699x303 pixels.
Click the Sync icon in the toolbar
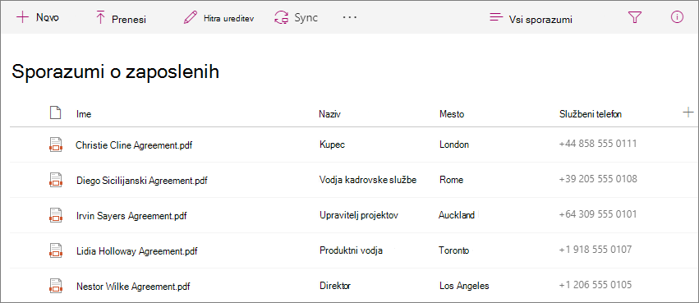(x=281, y=18)
